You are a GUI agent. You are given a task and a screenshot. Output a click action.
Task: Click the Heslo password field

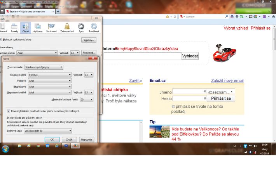click(190, 99)
